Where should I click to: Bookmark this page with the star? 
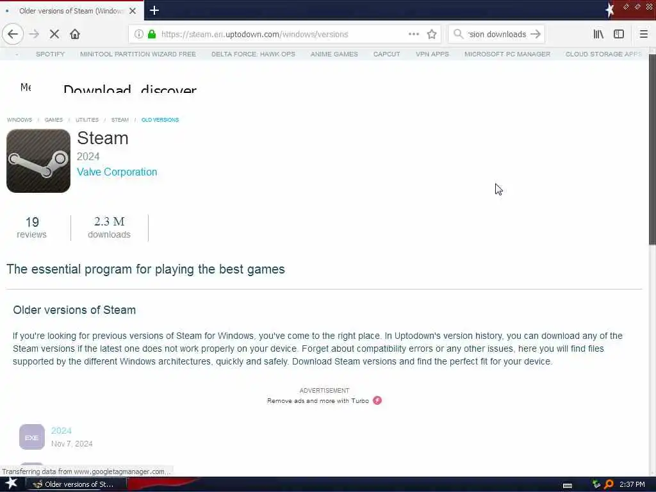[432, 35]
